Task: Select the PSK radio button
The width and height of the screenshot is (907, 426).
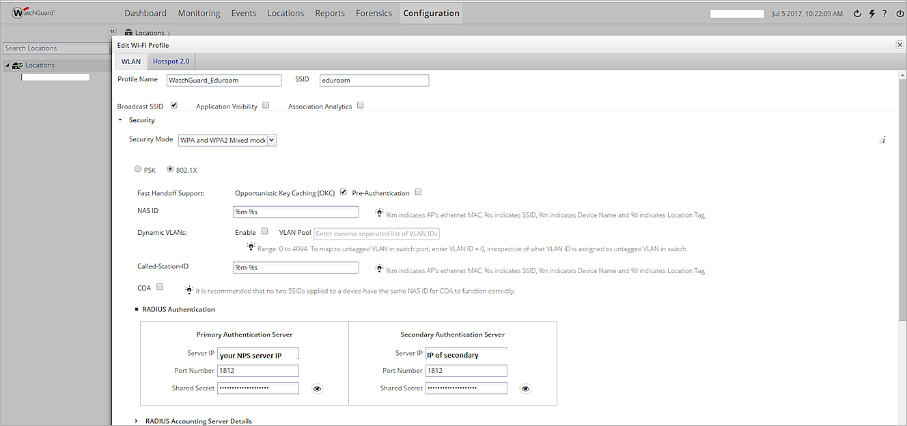Action: (x=137, y=169)
